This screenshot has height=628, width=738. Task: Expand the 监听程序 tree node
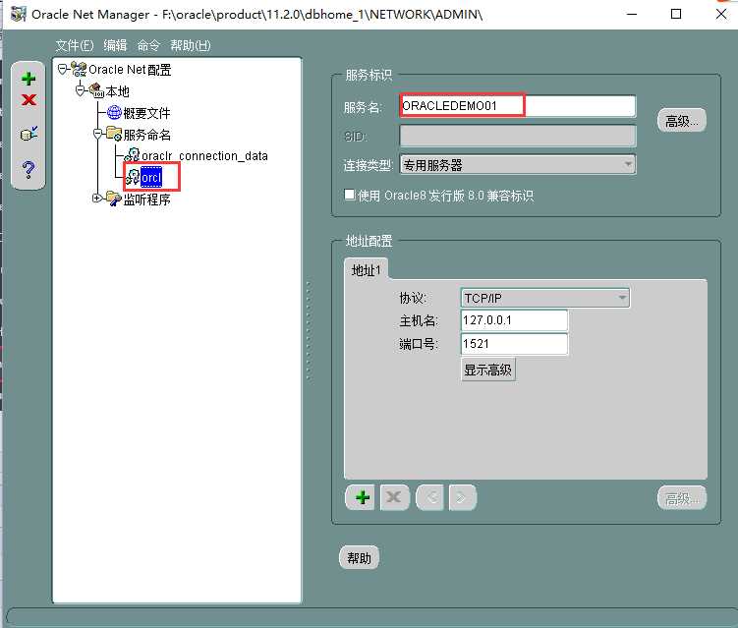(x=97, y=199)
